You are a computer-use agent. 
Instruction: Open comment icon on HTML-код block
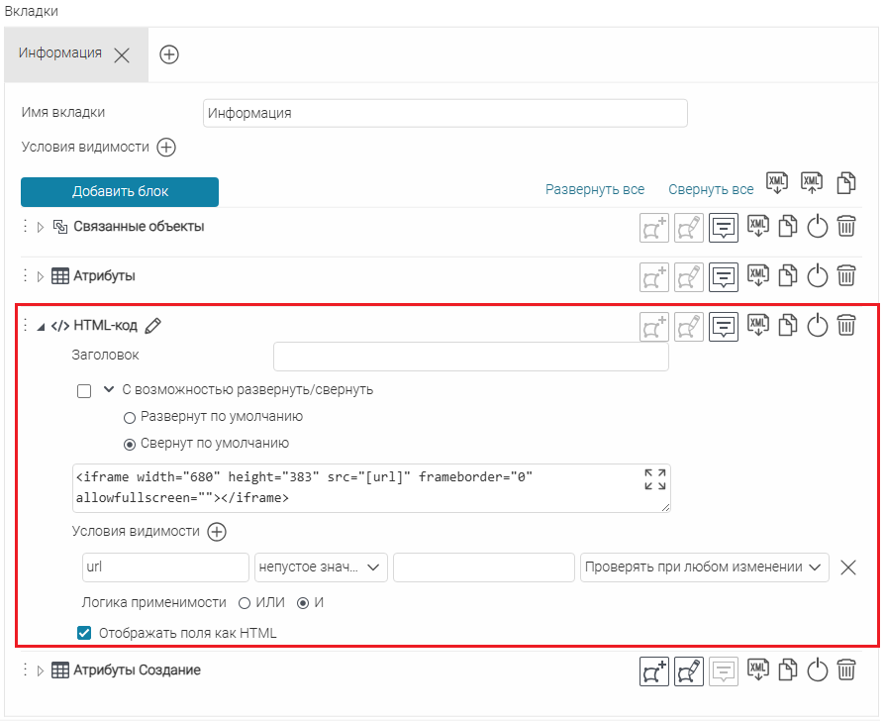tap(725, 325)
